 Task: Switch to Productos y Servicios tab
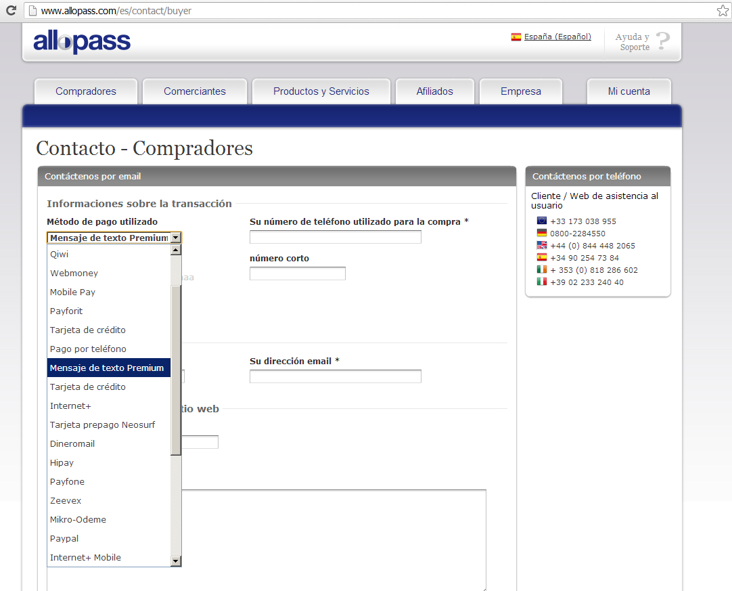(321, 91)
